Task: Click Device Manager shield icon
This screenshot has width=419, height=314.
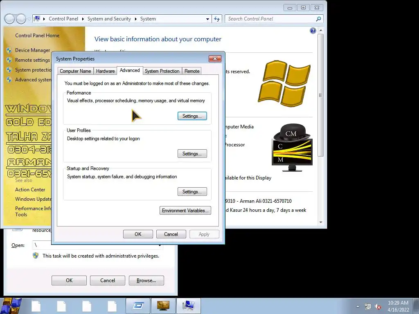Action: (9, 50)
